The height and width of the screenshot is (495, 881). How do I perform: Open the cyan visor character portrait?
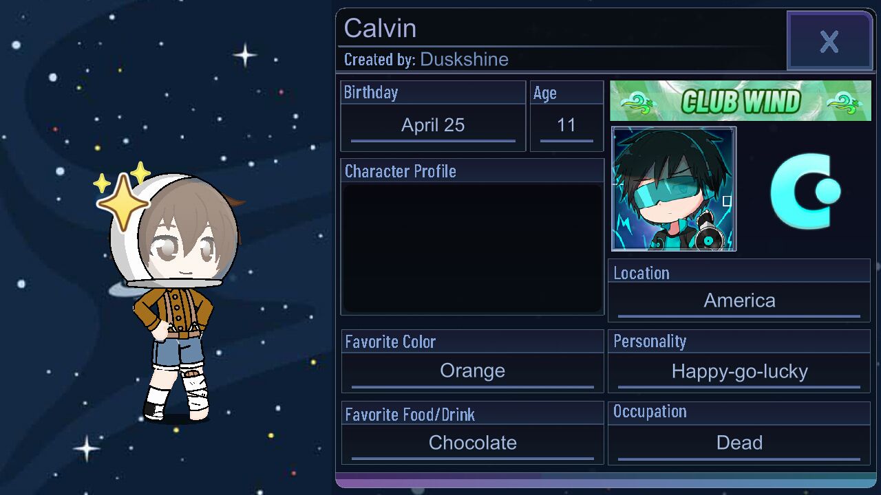click(x=674, y=188)
